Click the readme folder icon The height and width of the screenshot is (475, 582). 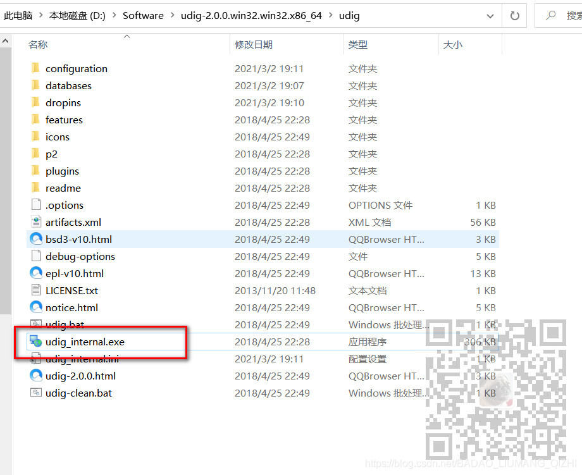click(x=35, y=188)
